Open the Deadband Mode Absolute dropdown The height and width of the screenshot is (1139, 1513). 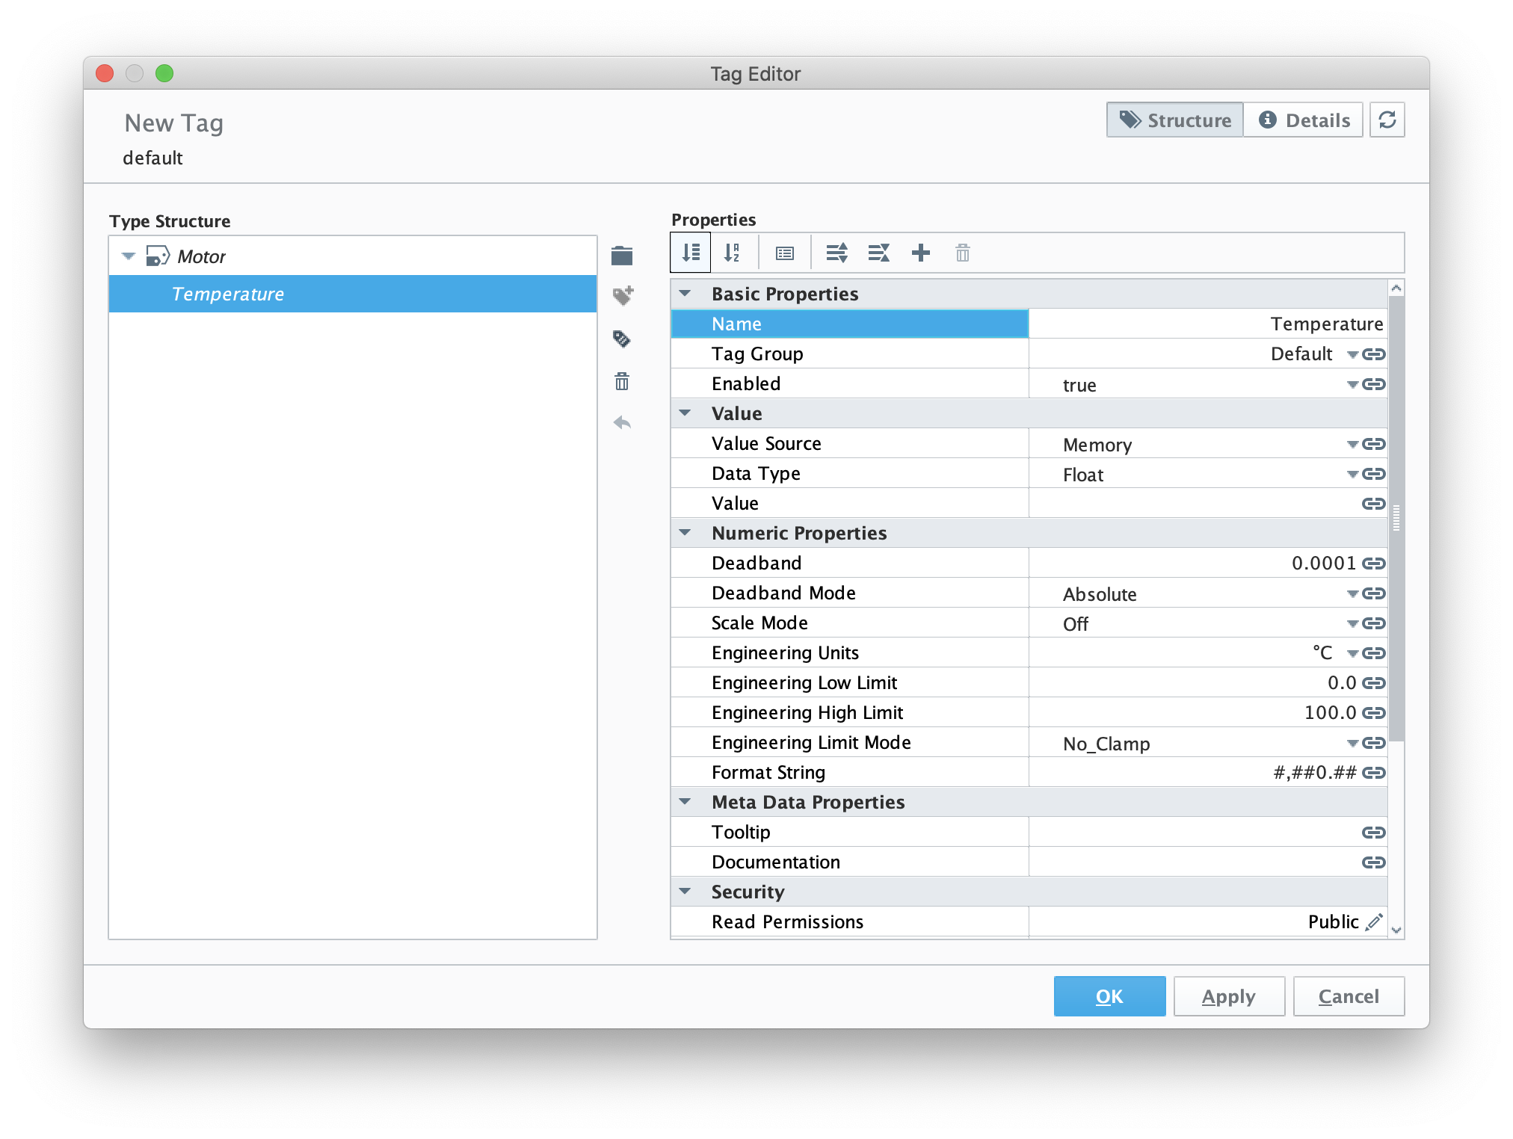1352,593
